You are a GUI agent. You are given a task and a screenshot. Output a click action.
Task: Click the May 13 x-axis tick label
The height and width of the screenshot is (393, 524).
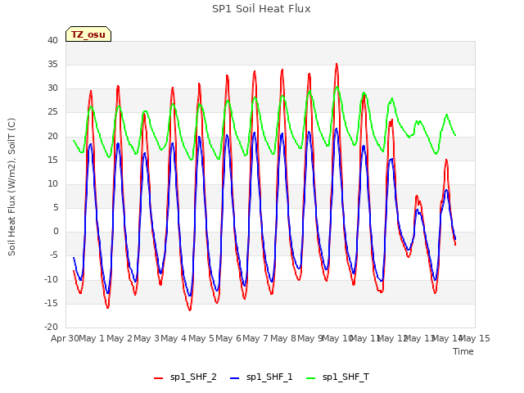[x=419, y=338]
